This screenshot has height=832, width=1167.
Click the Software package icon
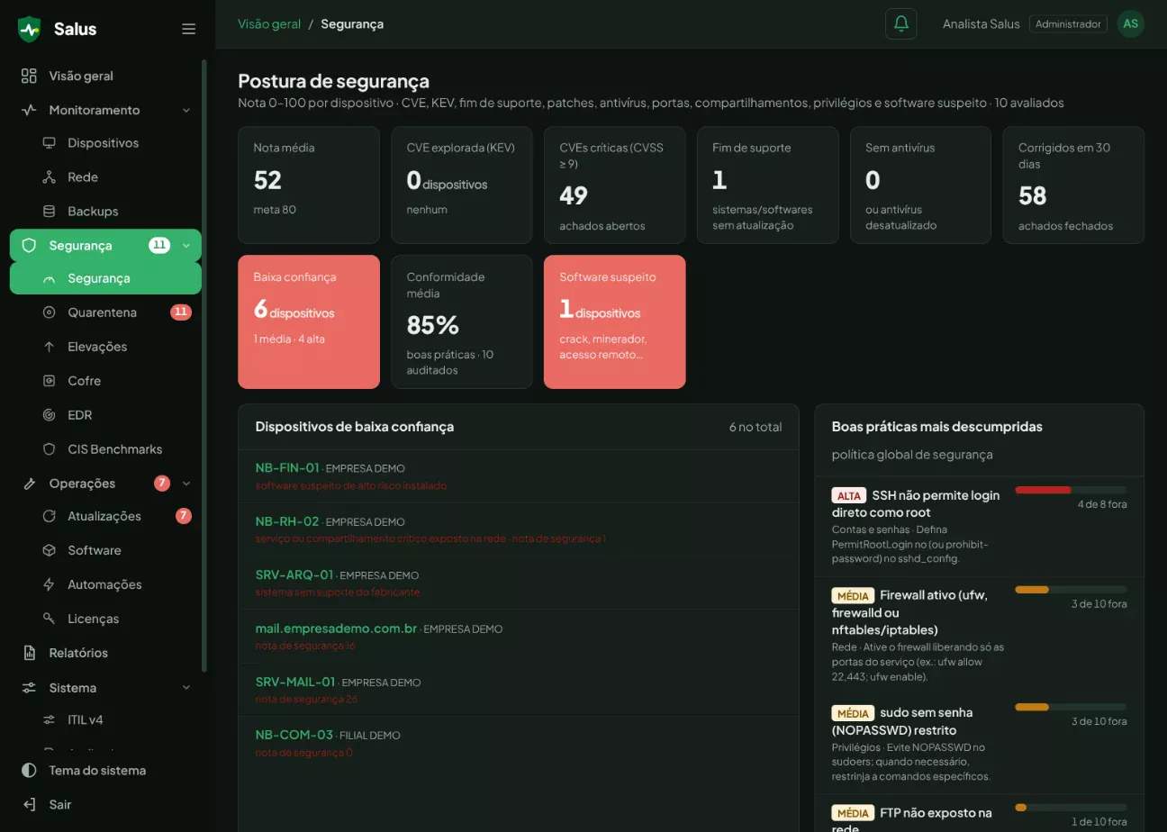[x=49, y=550]
